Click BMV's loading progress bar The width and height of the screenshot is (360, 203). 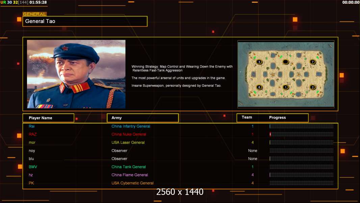[x=301, y=167]
